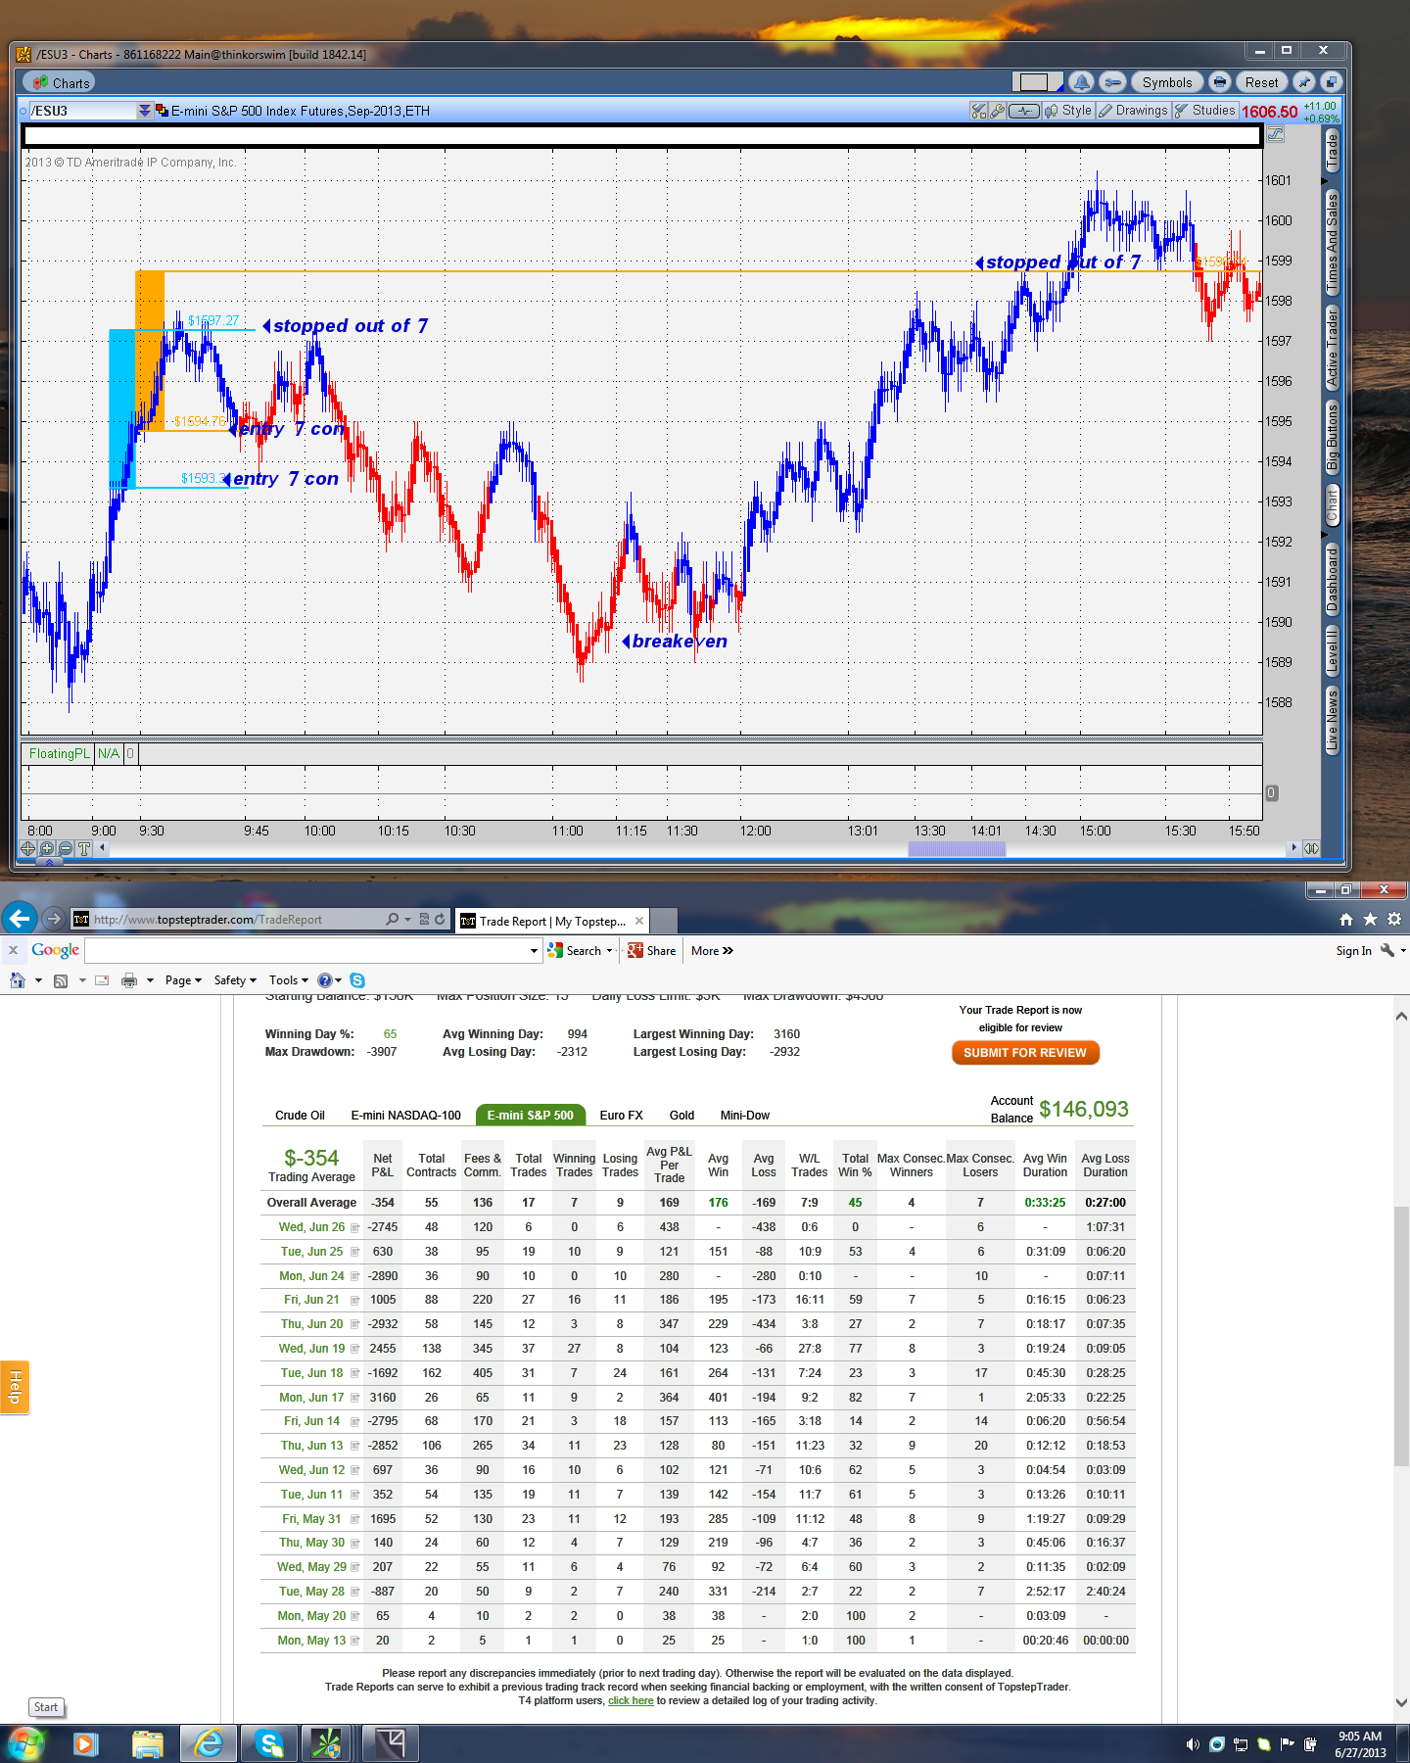Click the Charts button in thinkorswim
1410x1763 pixels.
click(60, 82)
